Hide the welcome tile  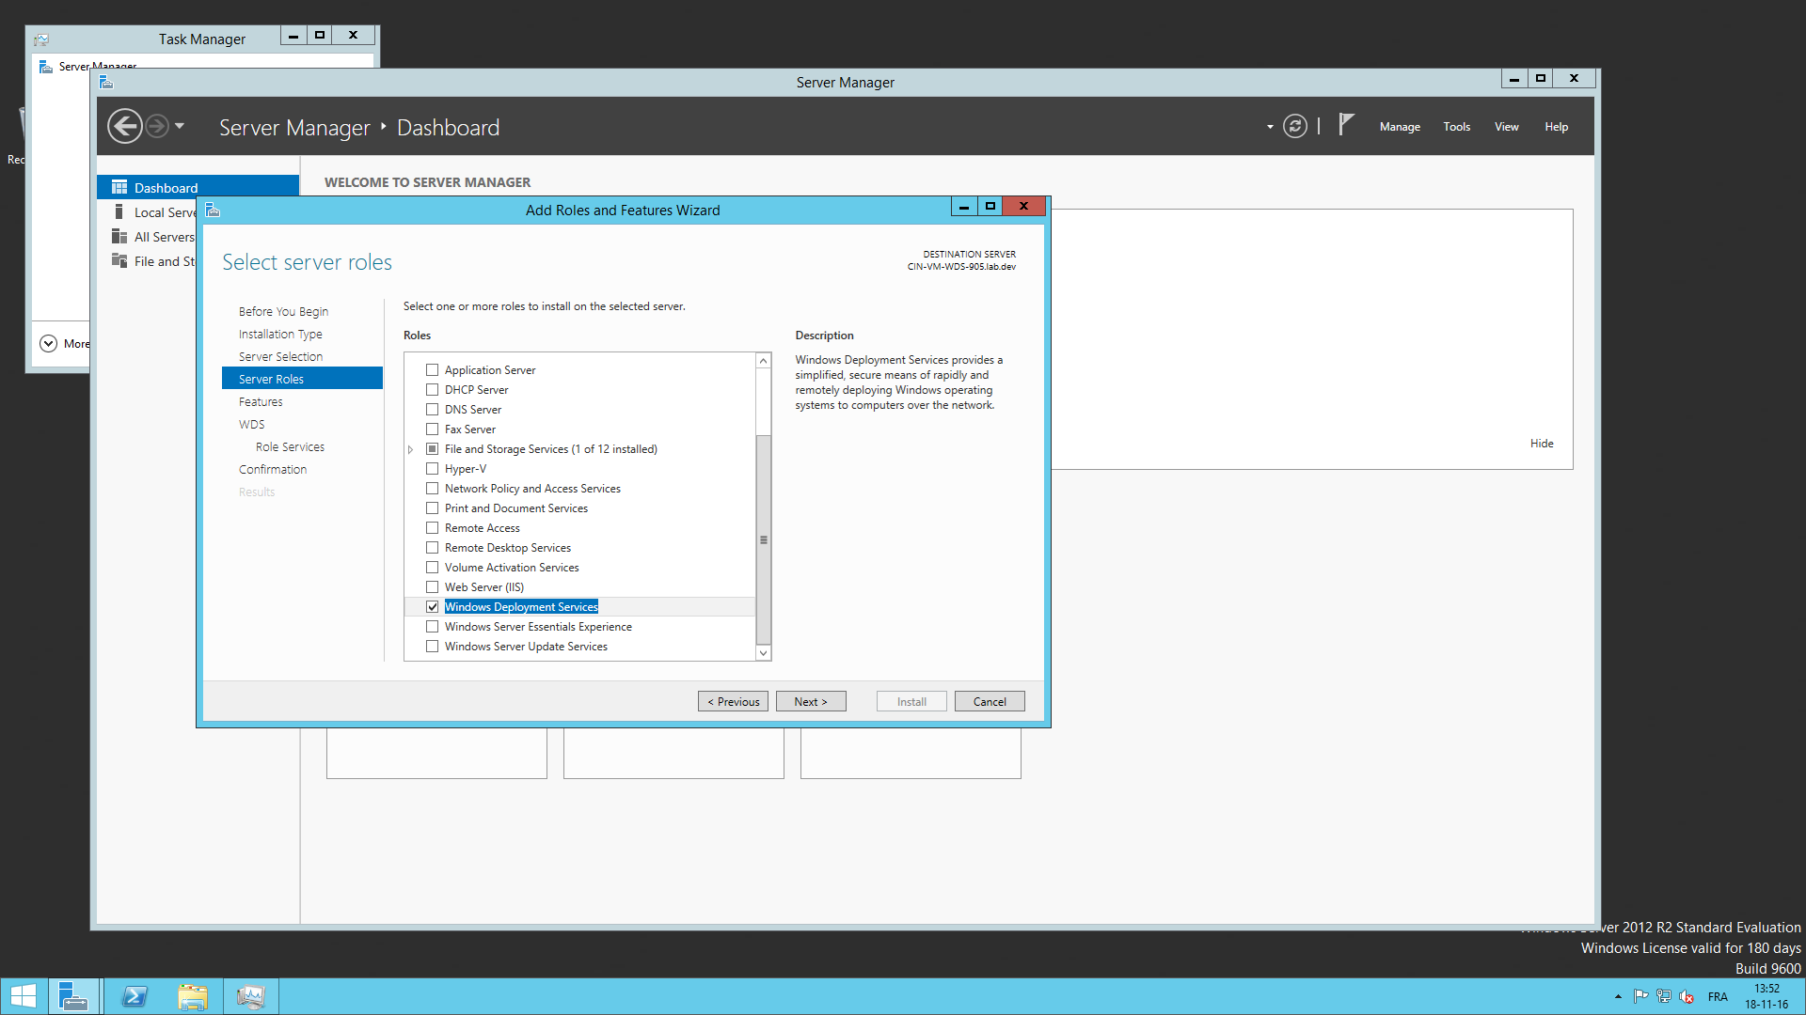click(x=1542, y=443)
